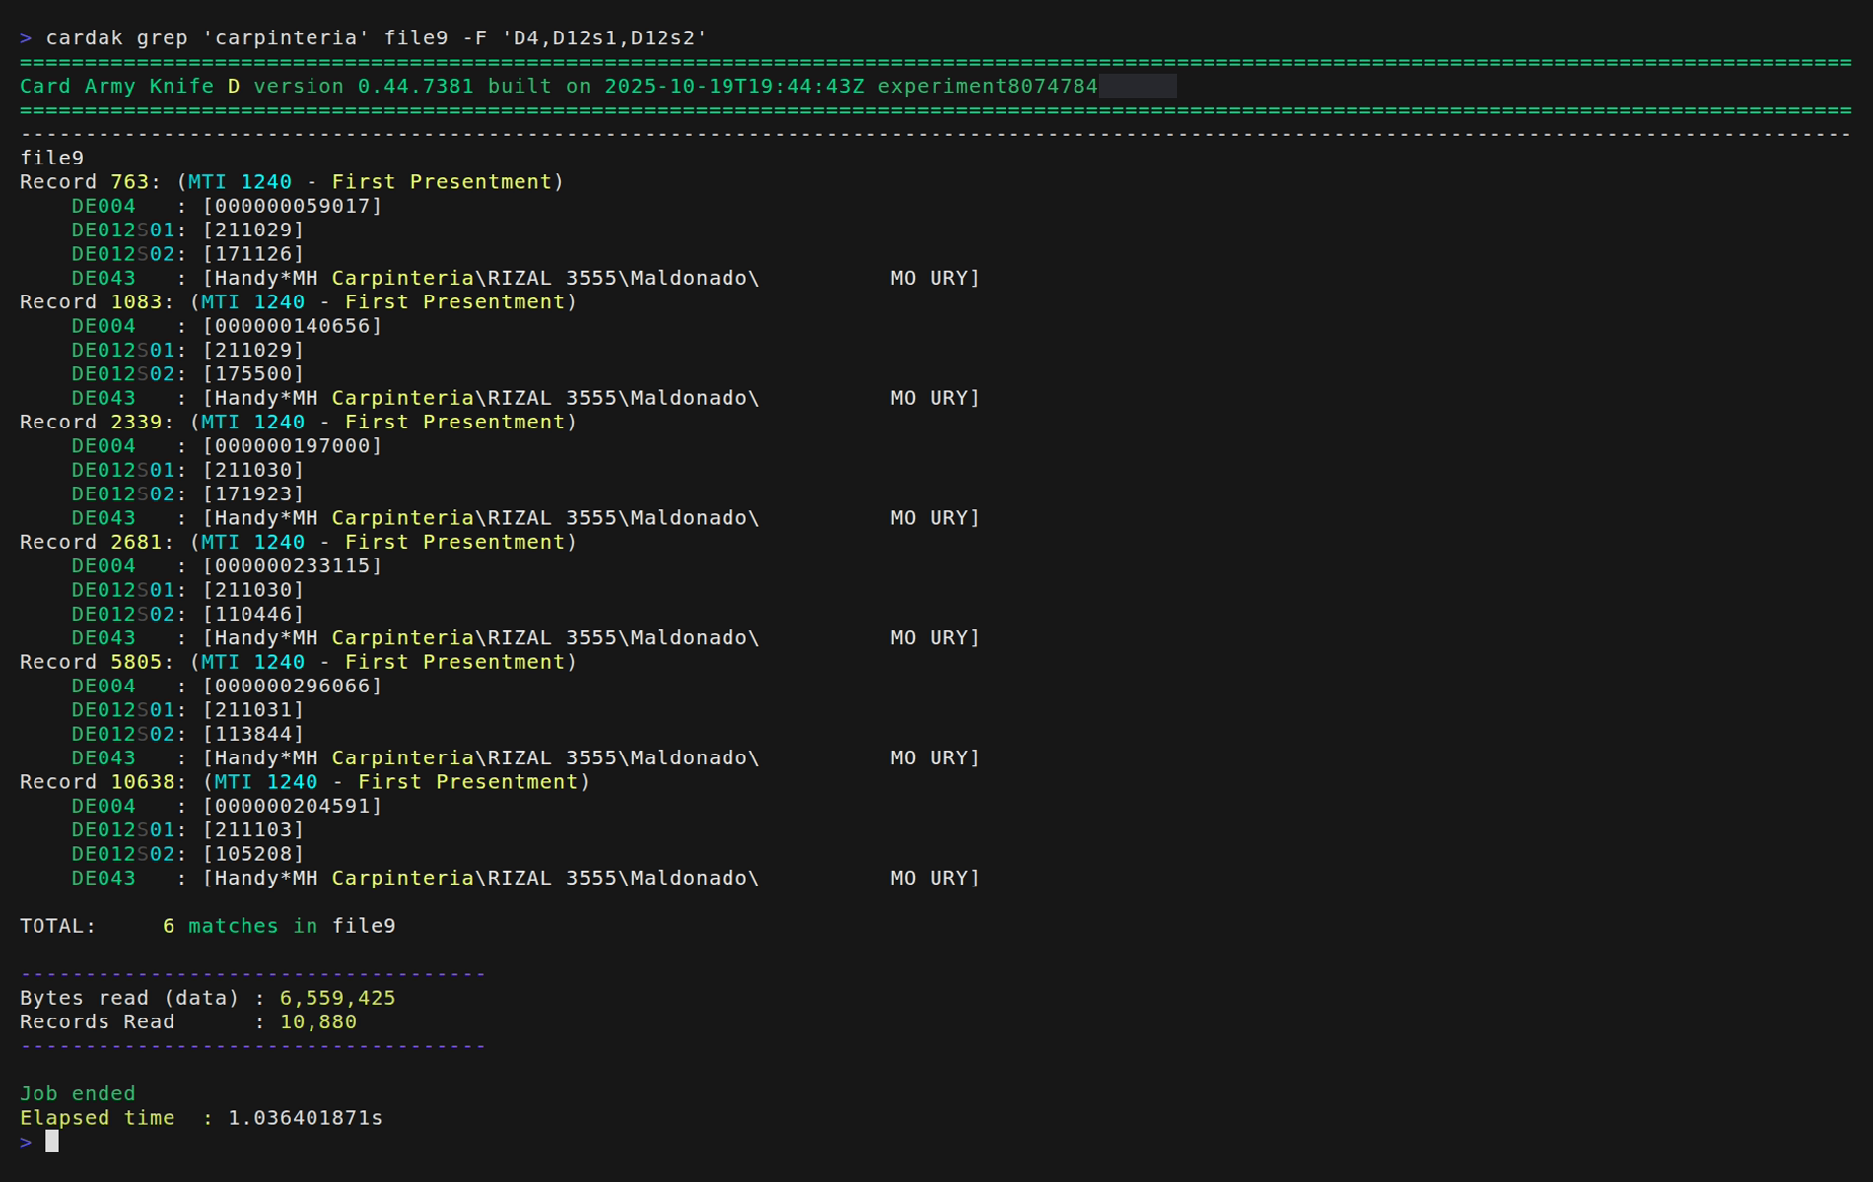Click the DE012S02 value 175500
The image size is (1873, 1182).
tap(253, 374)
